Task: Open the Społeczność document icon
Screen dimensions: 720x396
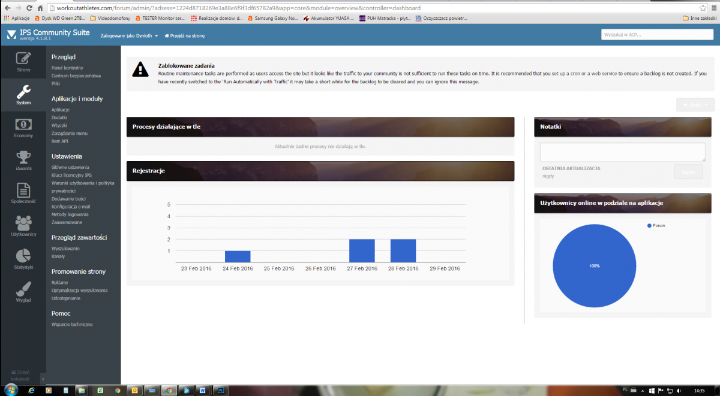Action: 23,191
